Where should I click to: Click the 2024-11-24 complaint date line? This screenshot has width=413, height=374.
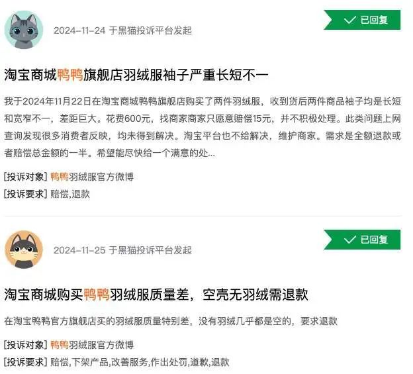pos(122,30)
